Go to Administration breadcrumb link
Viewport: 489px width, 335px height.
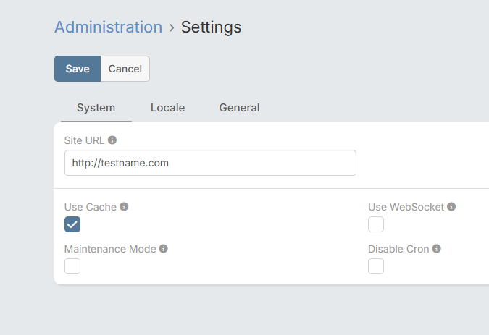point(109,27)
